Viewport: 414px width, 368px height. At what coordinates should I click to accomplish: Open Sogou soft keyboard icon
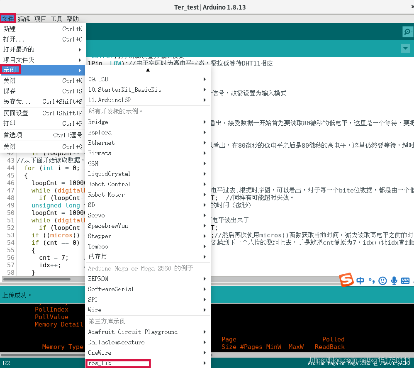[405, 280]
